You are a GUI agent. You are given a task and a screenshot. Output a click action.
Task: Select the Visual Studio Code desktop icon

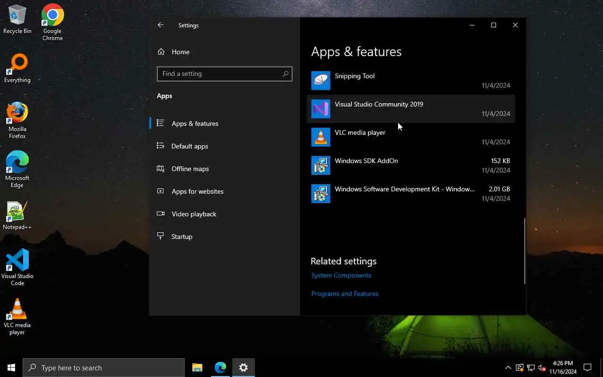[x=17, y=268]
